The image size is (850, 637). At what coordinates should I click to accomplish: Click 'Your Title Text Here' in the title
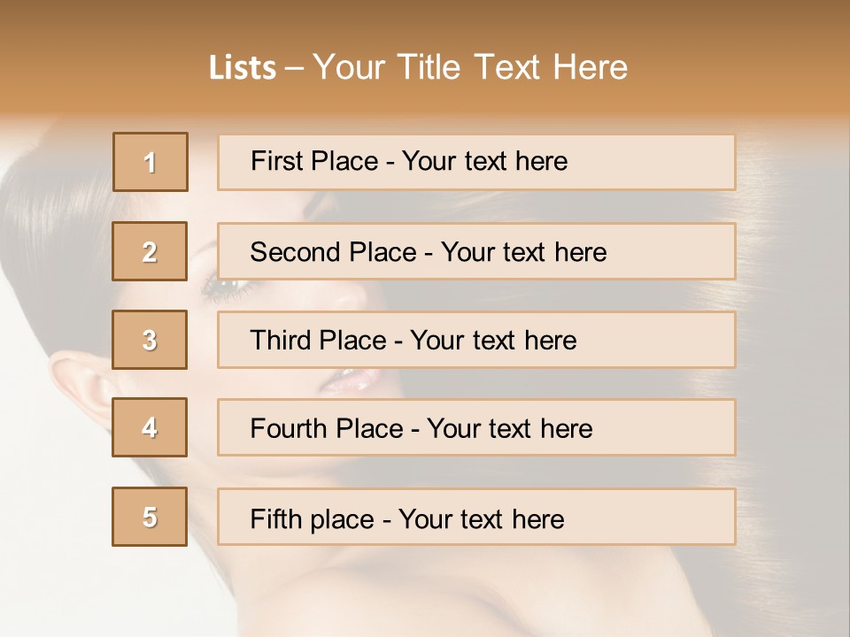(470, 67)
